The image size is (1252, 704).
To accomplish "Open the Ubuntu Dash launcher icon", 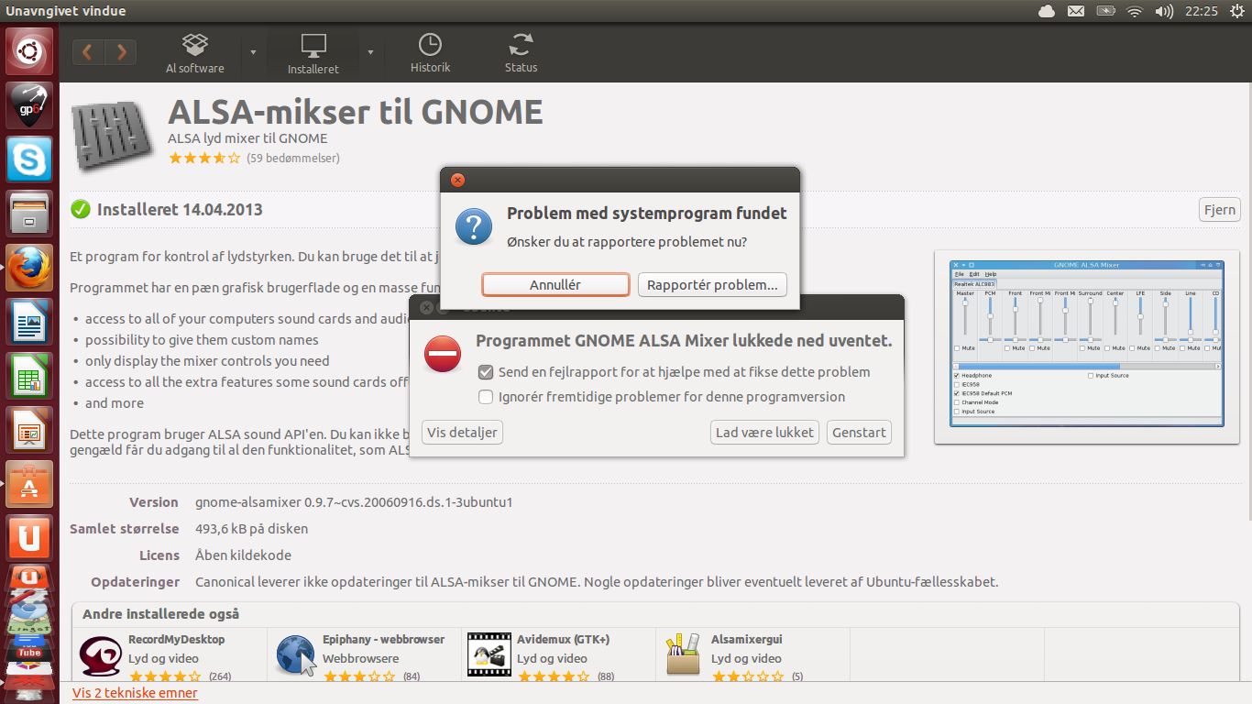I will pyautogui.click(x=29, y=50).
